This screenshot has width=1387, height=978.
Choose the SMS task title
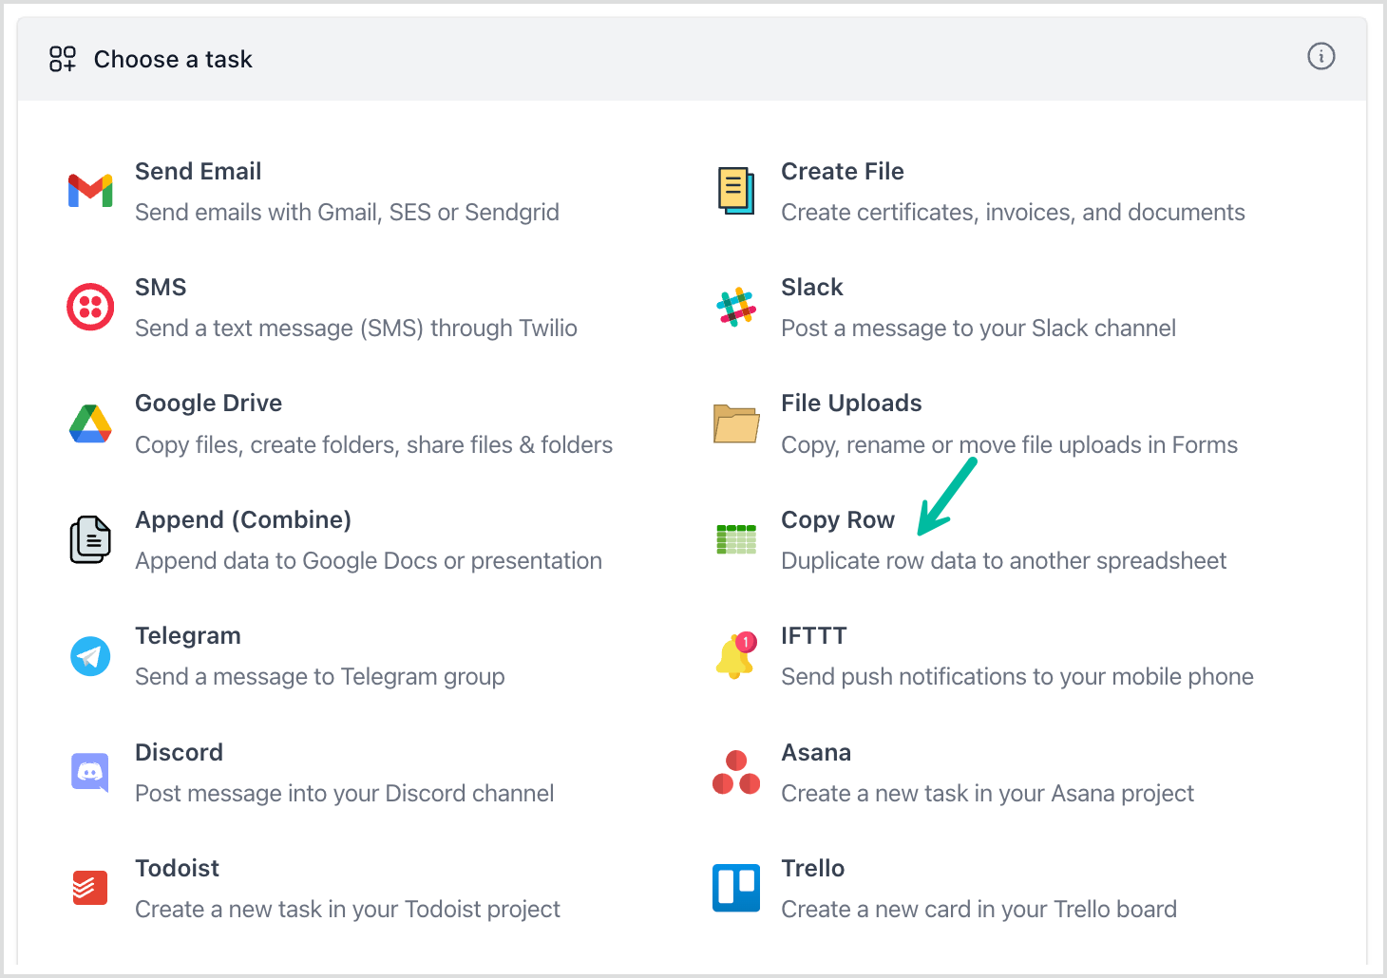pos(161,287)
